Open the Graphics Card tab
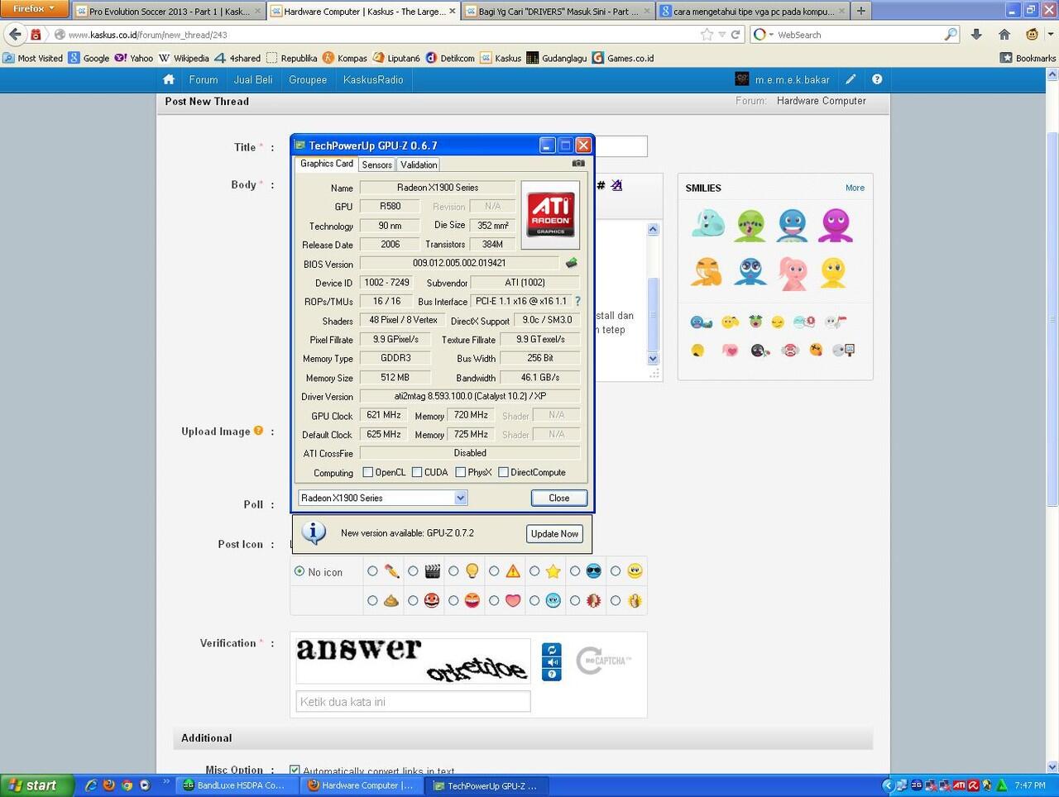1059x797 pixels. (327, 164)
